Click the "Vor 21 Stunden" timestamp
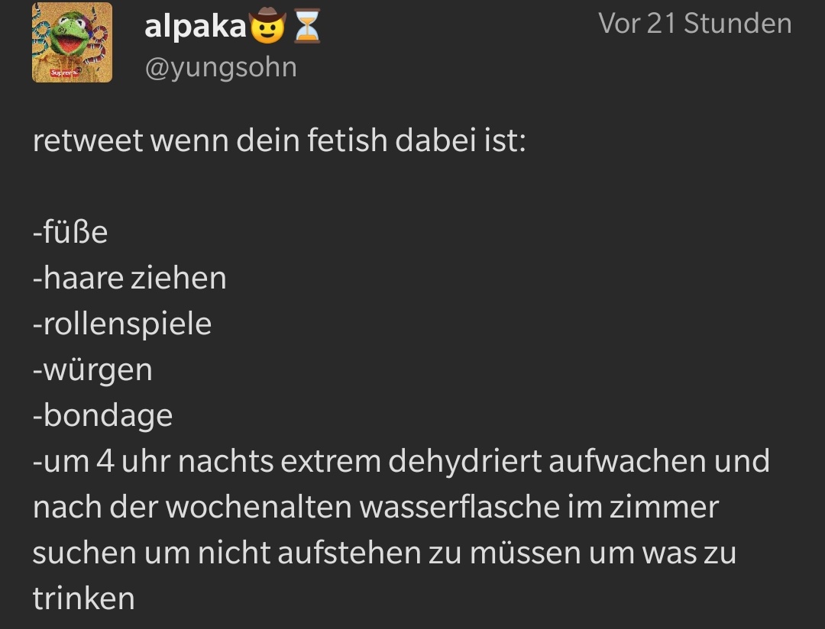Image resolution: width=825 pixels, height=629 pixels. point(694,24)
